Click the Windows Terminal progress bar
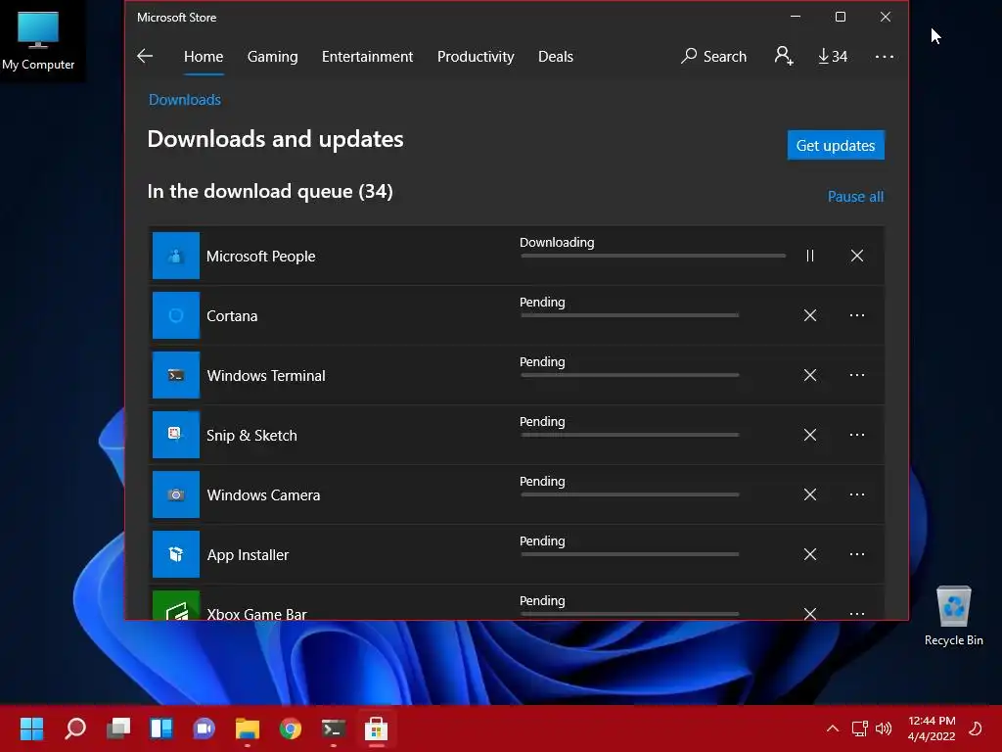 (x=629, y=375)
